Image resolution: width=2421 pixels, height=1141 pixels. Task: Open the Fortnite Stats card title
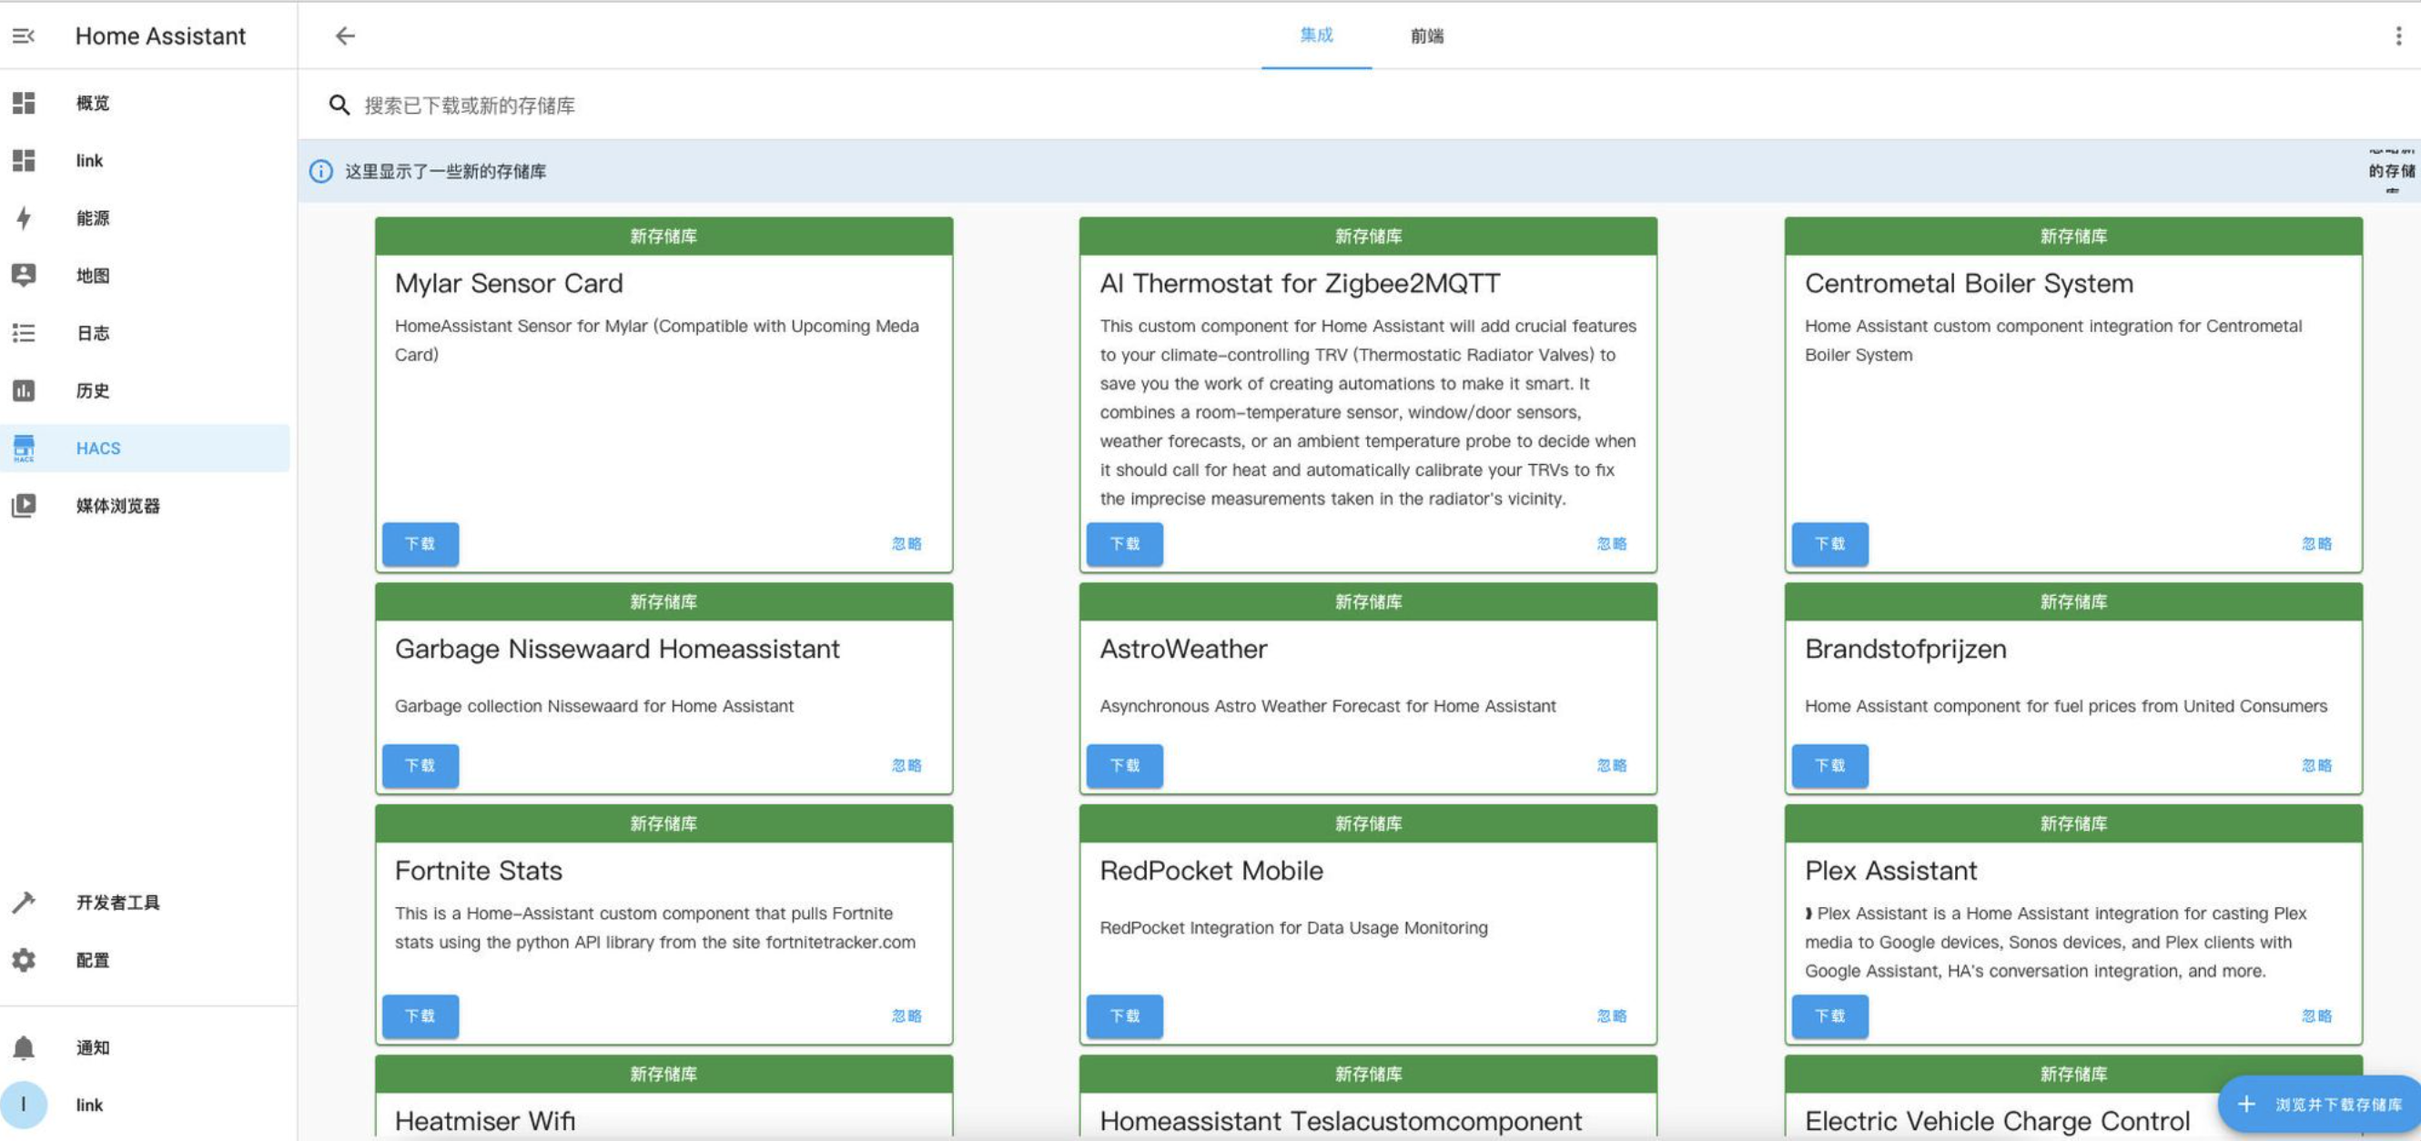pos(479,871)
